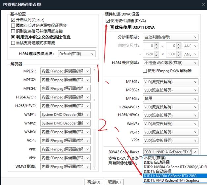Open decoder MPEG2 内置 FFmpeg dropdown
Viewport: 207px width, 185px height.
(65, 80)
